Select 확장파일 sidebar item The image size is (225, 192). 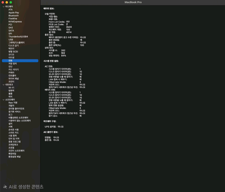(x=12, y=154)
